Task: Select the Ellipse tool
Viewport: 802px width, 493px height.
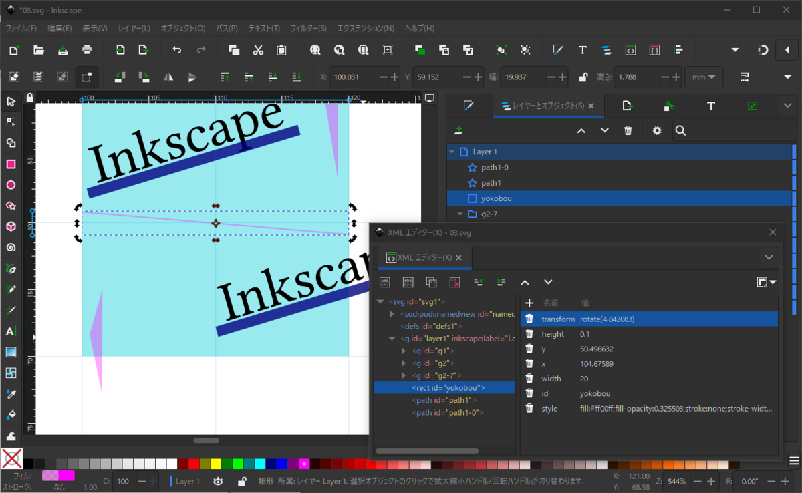Action: [11, 185]
